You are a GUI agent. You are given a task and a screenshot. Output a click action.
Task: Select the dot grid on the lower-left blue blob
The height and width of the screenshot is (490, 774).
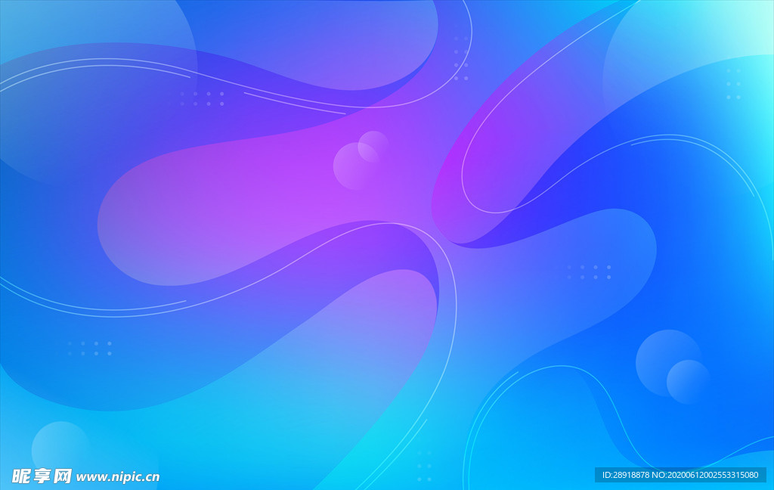[x=89, y=348]
